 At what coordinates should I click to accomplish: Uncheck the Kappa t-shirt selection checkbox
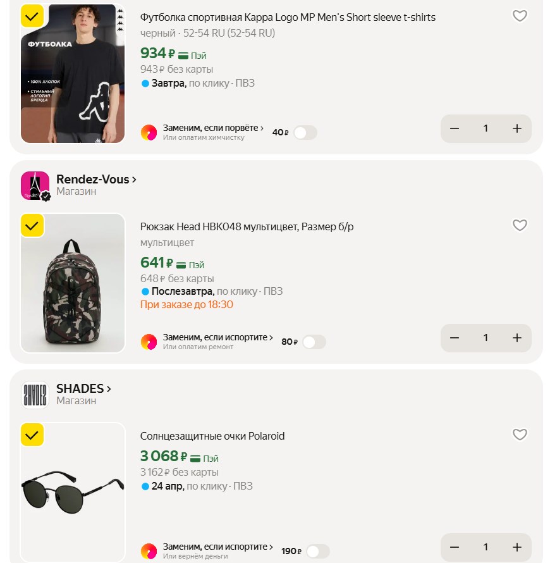pos(32,16)
